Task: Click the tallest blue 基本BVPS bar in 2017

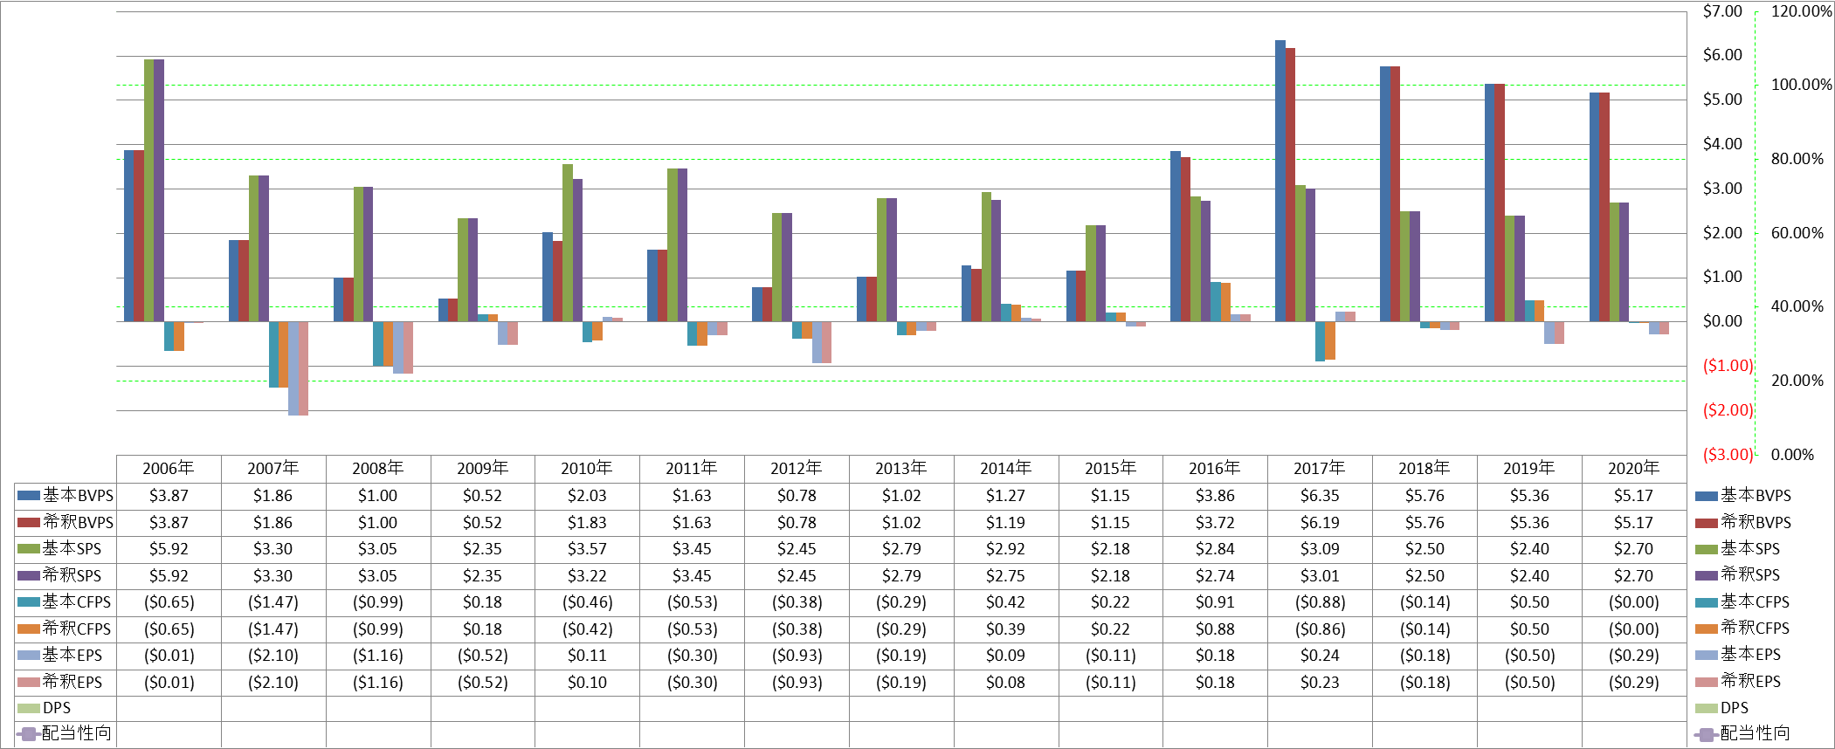Action: point(1280,181)
